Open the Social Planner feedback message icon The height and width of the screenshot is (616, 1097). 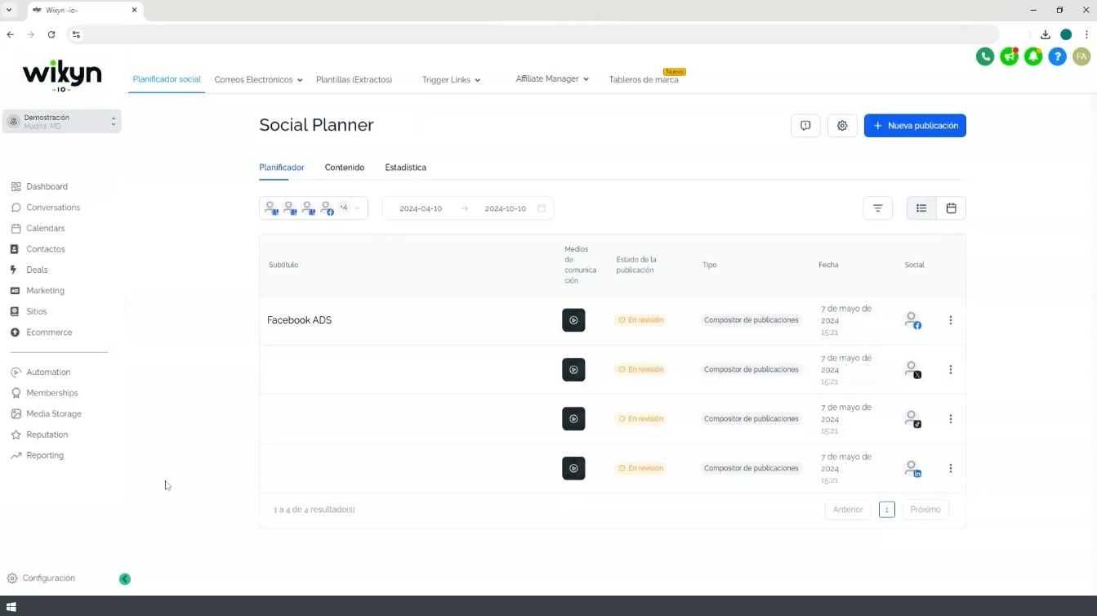[x=805, y=126]
